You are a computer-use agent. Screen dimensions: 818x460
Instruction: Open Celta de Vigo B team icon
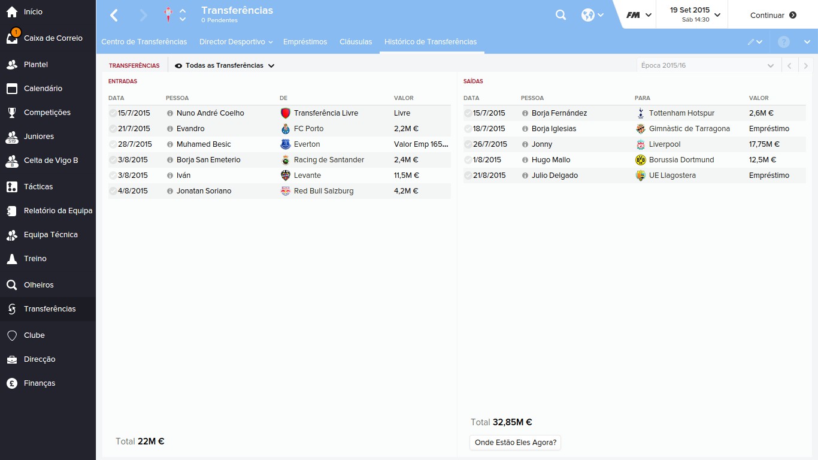tap(11, 161)
